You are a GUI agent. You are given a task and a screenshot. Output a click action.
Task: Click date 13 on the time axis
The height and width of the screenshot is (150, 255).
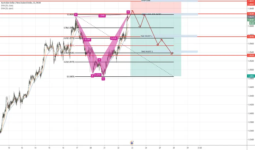22,148
